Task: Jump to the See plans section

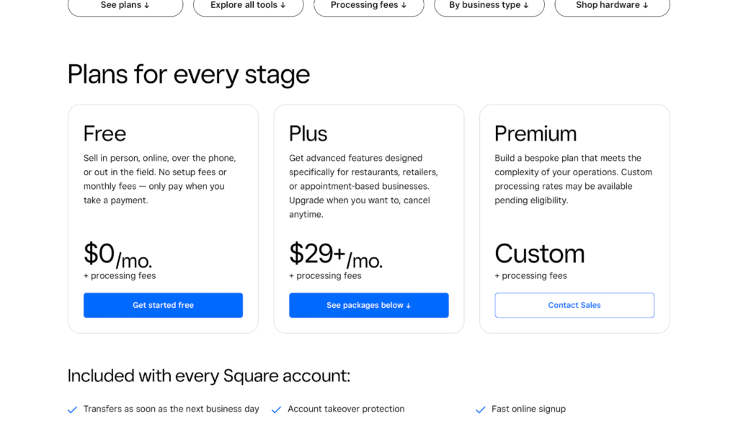Action: [x=125, y=6]
